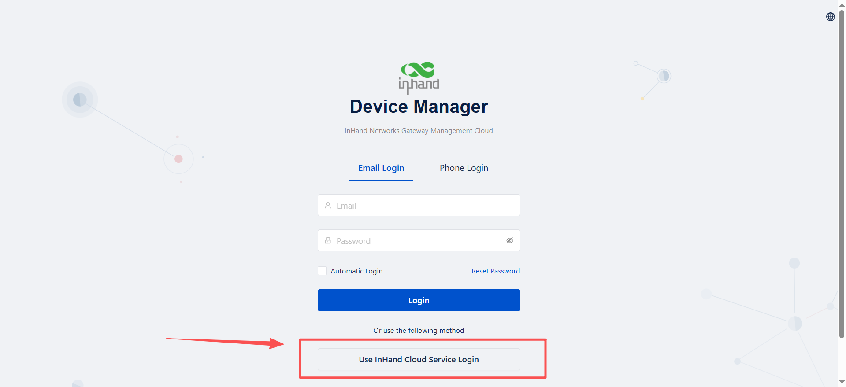Viewport: 846px width, 387px height.
Task: Choose Use InHand Cloud Service Login
Action: (x=419, y=359)
